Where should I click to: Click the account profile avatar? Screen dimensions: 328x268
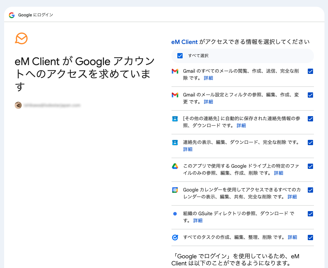(x=18, y=105)
